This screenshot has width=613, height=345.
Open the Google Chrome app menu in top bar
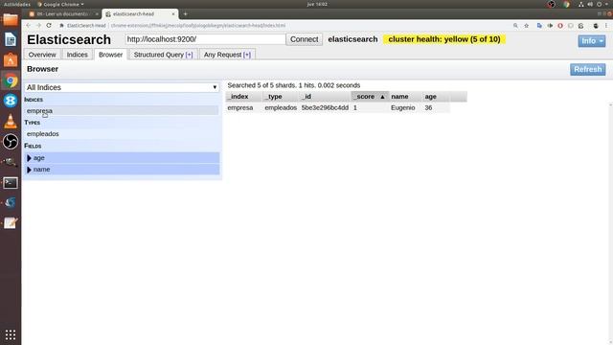coord(60,4)
